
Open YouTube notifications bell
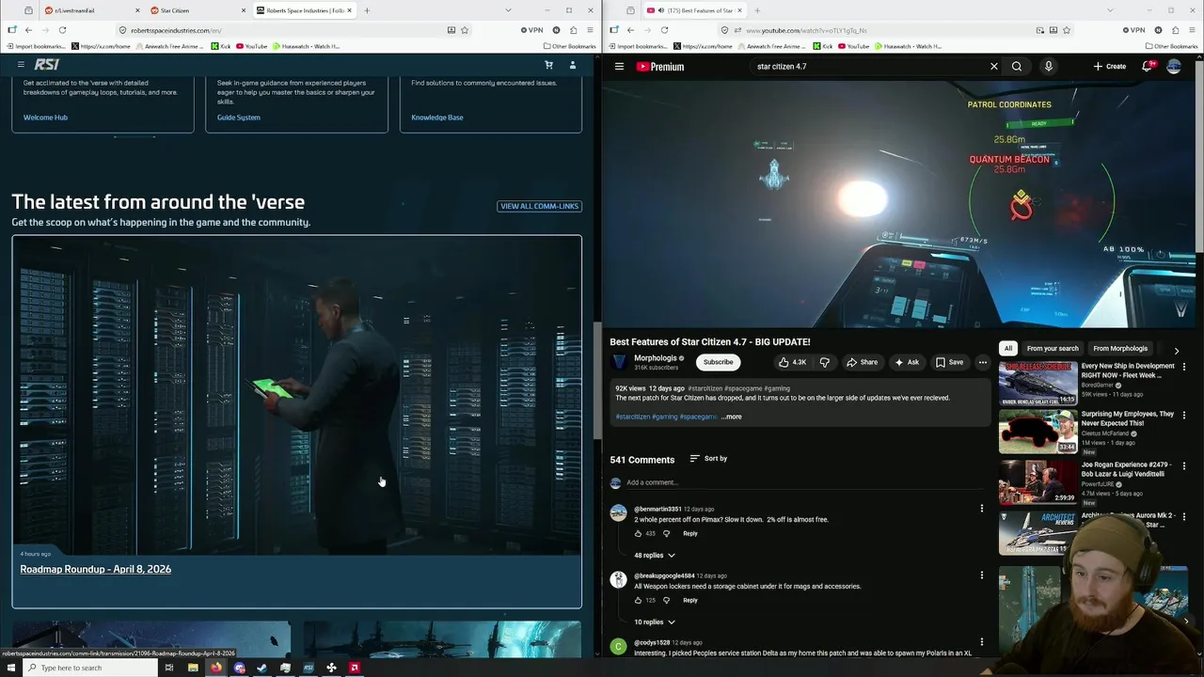point(1147,67)
